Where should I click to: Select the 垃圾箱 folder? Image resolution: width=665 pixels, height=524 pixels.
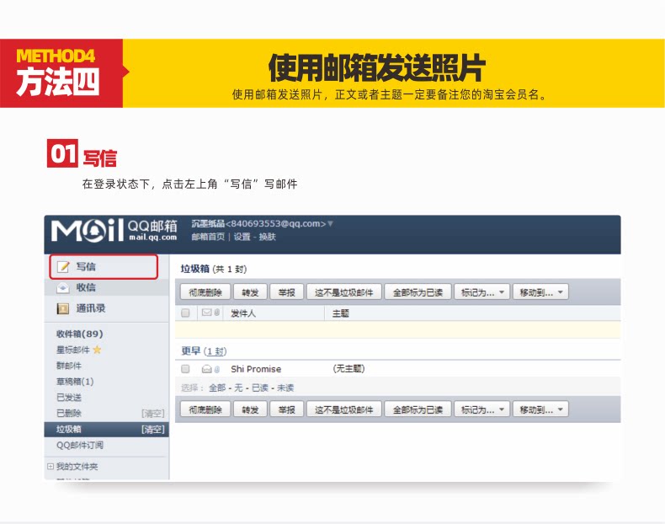69,429
